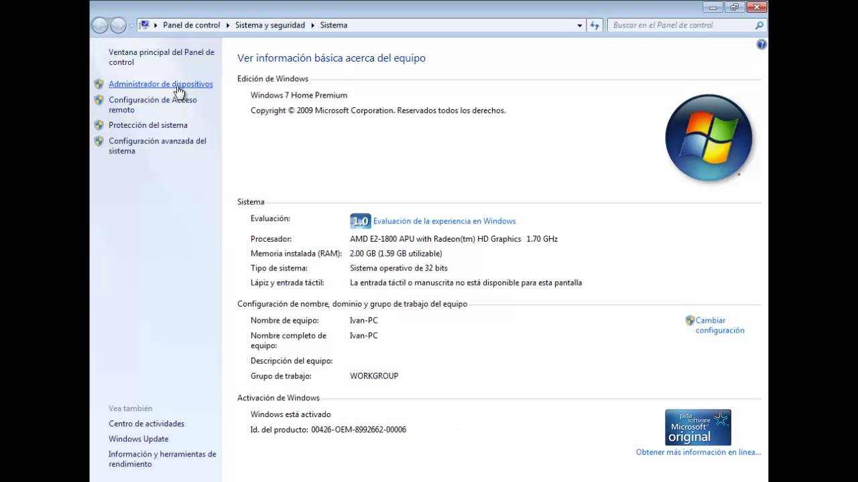Click the back navigation arrow button
Screen dimensions: 858x482
click(100, 25)
